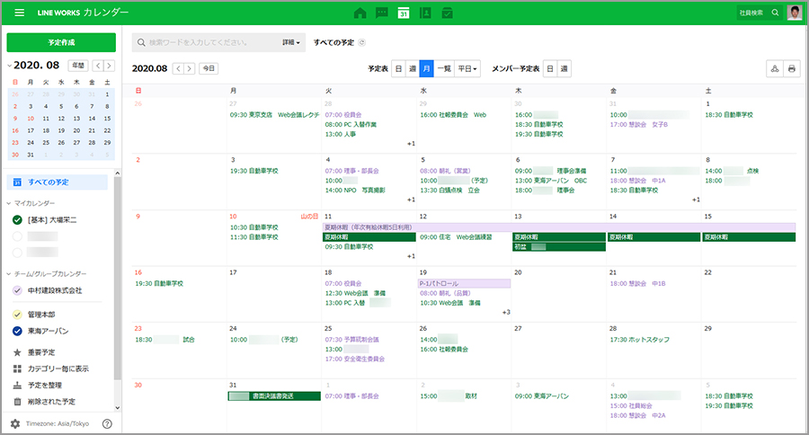This screenshot has width=809, height=435.
Task: Click the print icon button
Action: click(792, 68)
